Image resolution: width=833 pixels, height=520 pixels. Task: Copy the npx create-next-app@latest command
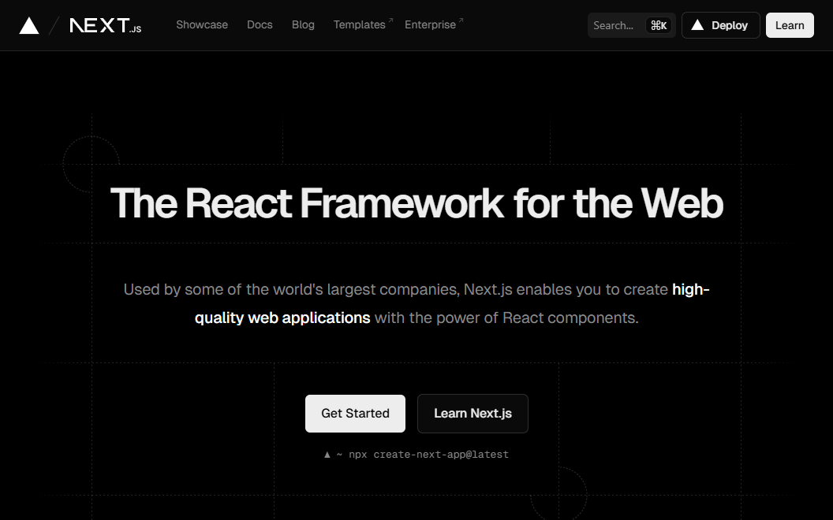click(x=441, y=455)
